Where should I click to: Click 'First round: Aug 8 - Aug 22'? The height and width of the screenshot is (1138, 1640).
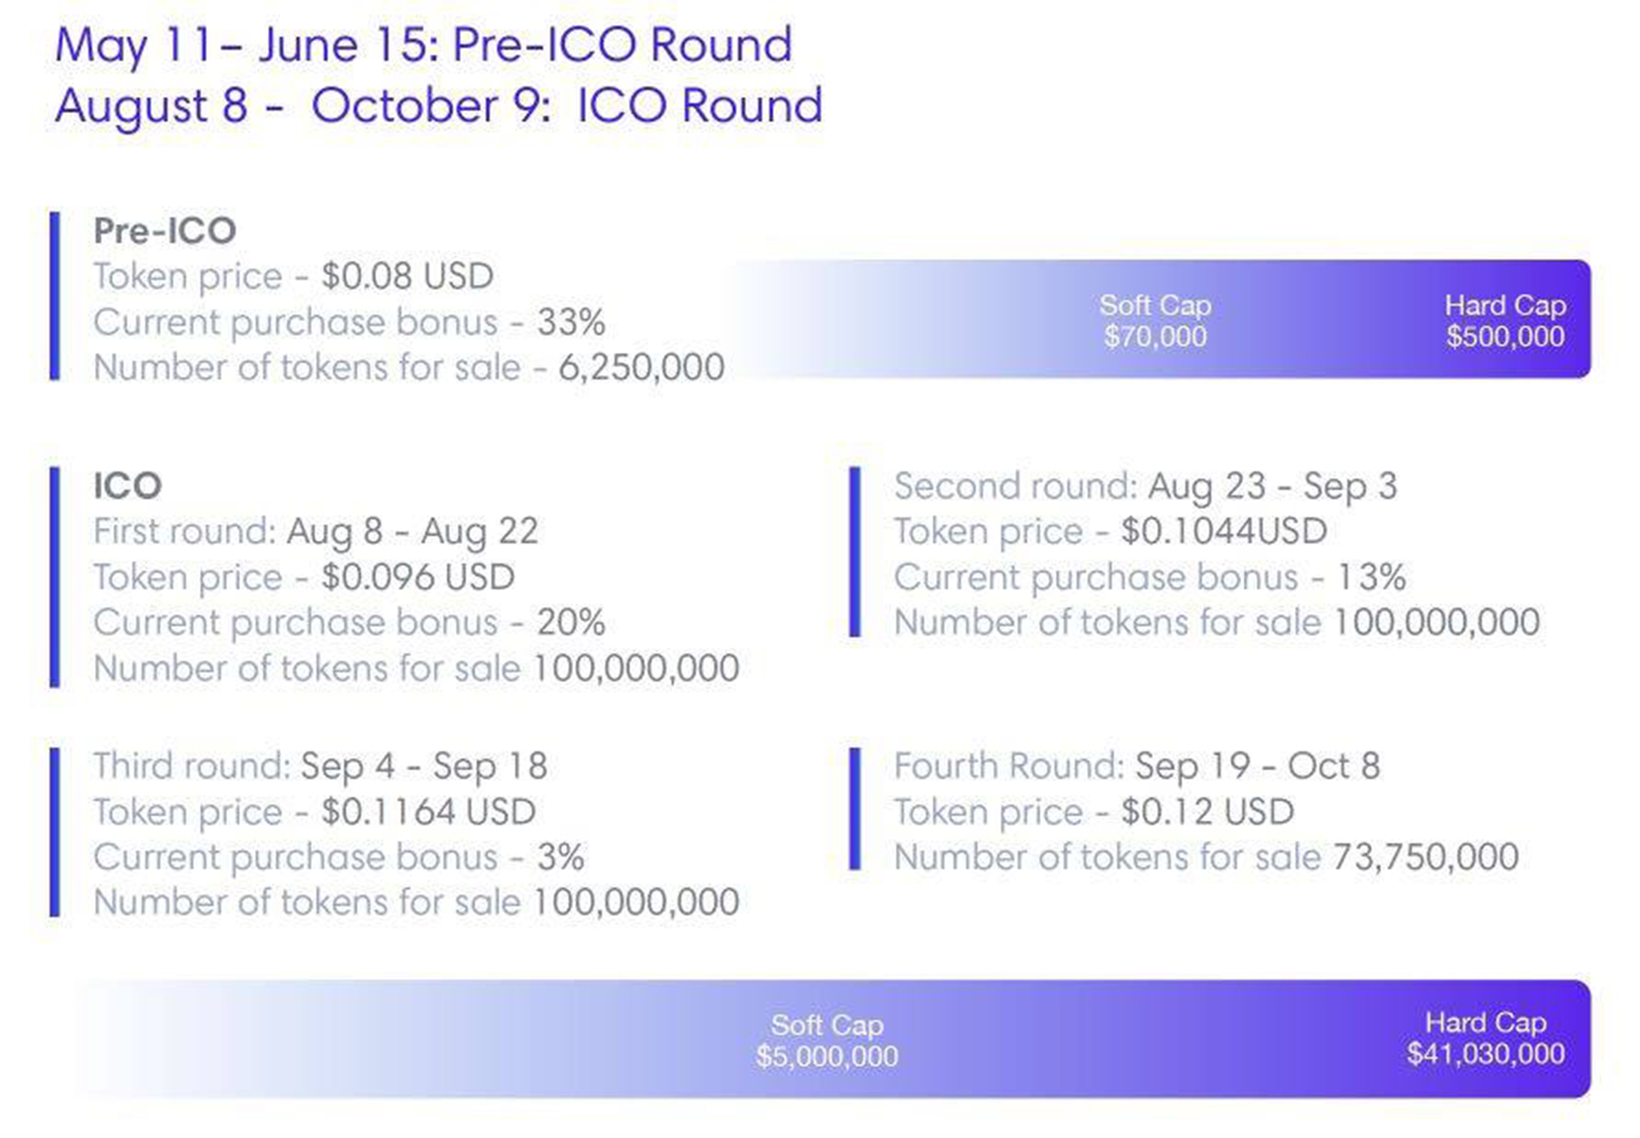[x=316, y=531]
